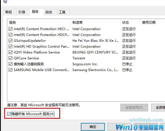The width and height of the screenshot is (165, 131).
Task: Uncheck Intel(R) Content Protection HECI service
Action: pyautogui.click(x=10, y=29)
